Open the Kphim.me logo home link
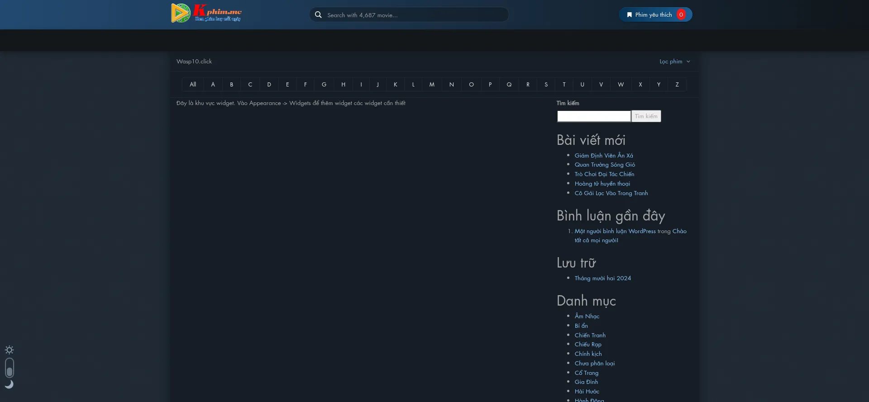This screenshot has width=869, height=402. coord(206,13)
